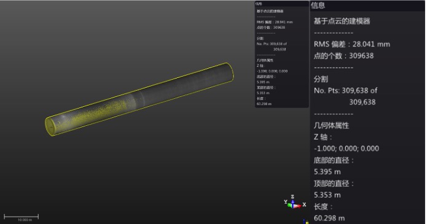The width and height of the screenshot is (427, 224).
Task: Click the 顶部的直径 5.353 m value
Action: [327, 195]
